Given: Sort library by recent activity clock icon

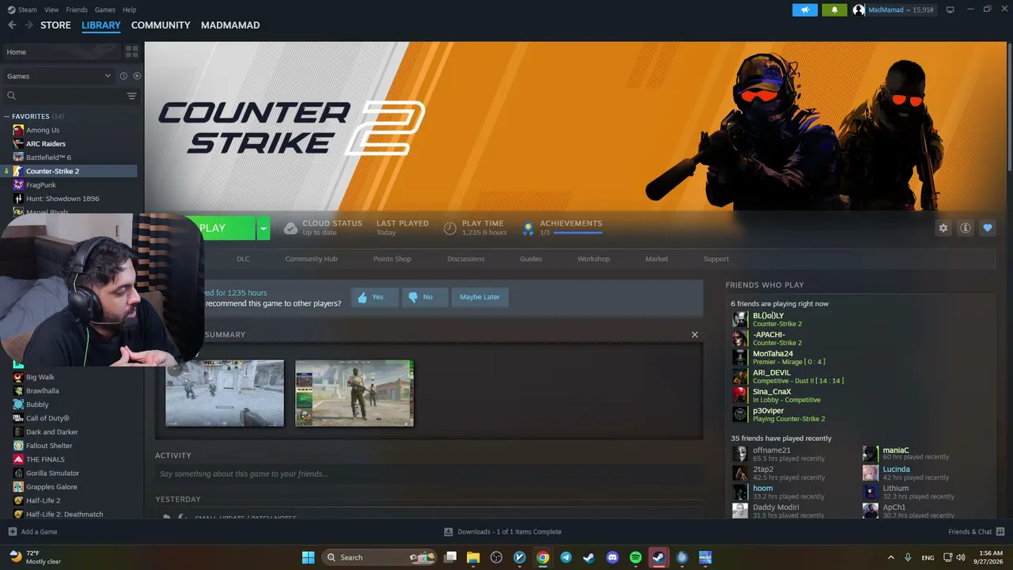Looking at the screenshot, I should pos(123,76).
